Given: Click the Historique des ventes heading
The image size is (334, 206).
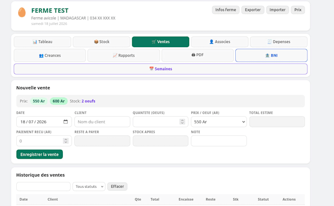Looking at the screenshot, I should [40, 175].
